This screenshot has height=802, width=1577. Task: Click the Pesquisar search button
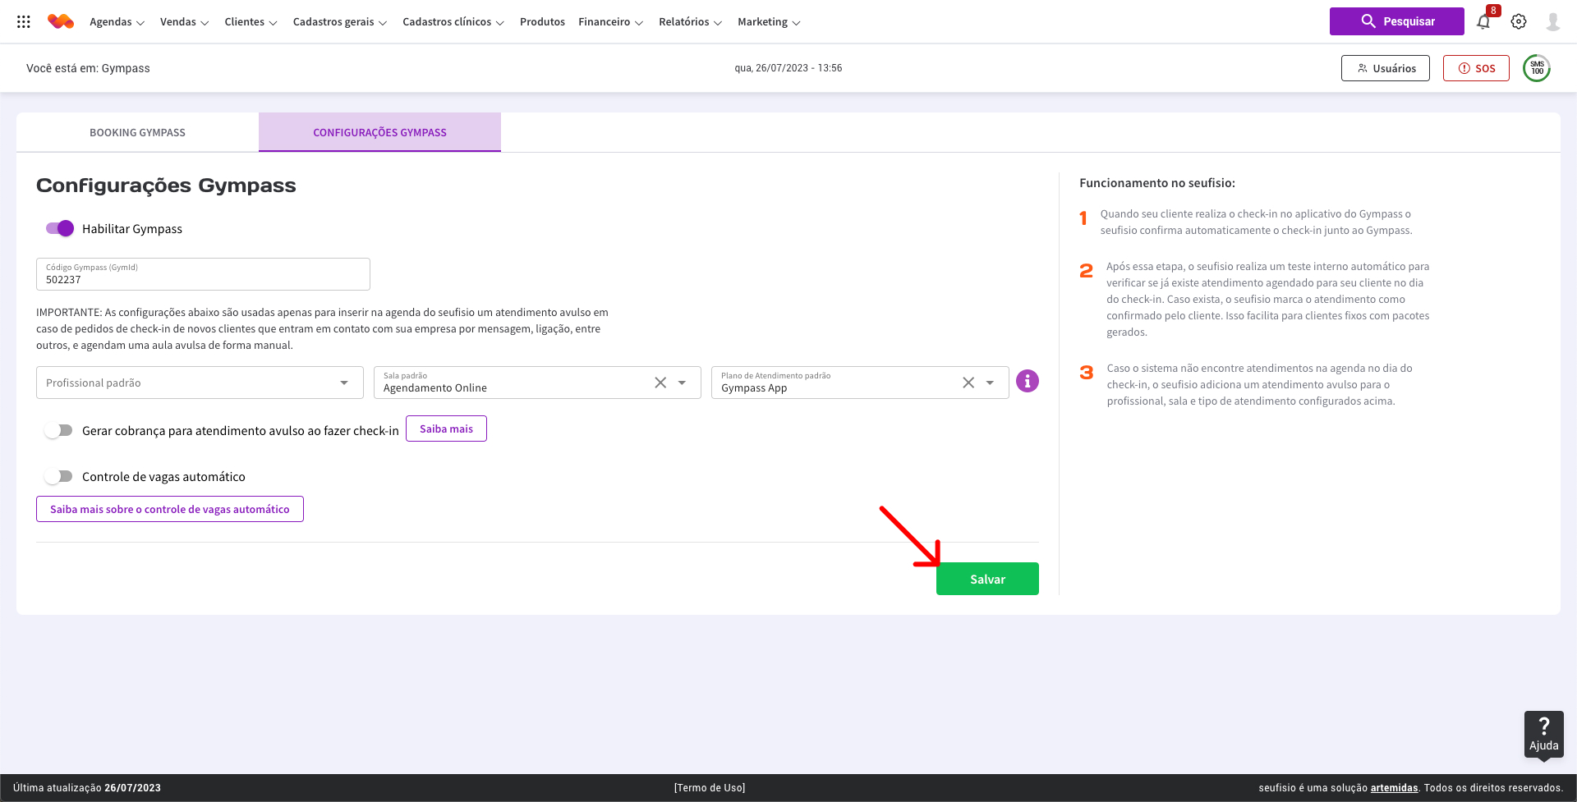pos(1396,21)
